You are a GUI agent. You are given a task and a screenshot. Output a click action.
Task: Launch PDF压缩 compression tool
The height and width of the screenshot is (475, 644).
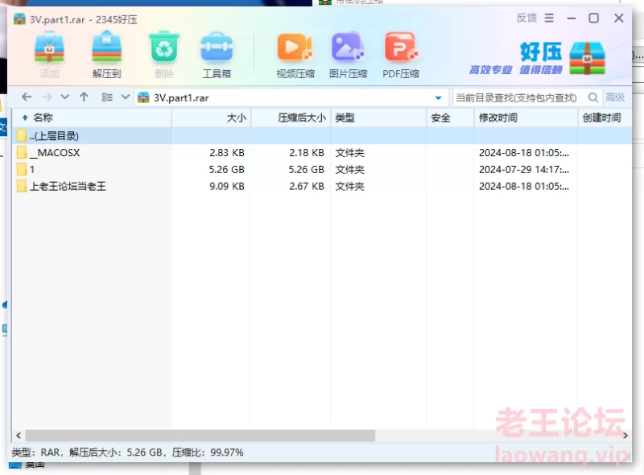pos(401,47)
